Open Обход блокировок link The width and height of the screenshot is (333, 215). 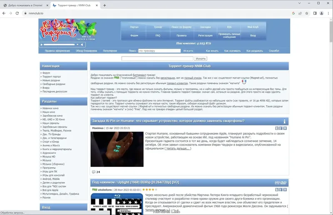(x=87, y=51)
